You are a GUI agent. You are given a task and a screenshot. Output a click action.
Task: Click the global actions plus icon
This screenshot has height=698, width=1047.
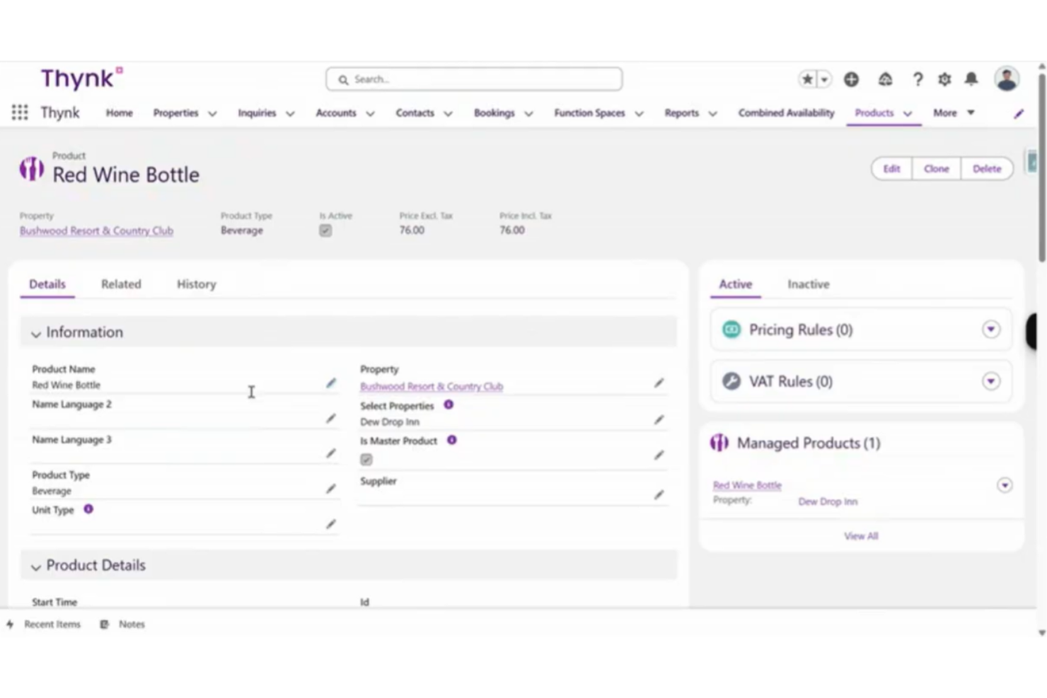point(851,79)
